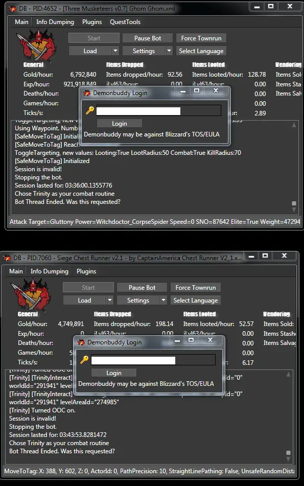The width and height of the screenshot is (304, 486).
Task: Click the title bar icon of the PID:7060 window
Action: point(7,258)
